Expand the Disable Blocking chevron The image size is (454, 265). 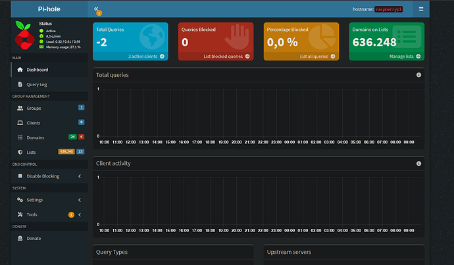80,176
